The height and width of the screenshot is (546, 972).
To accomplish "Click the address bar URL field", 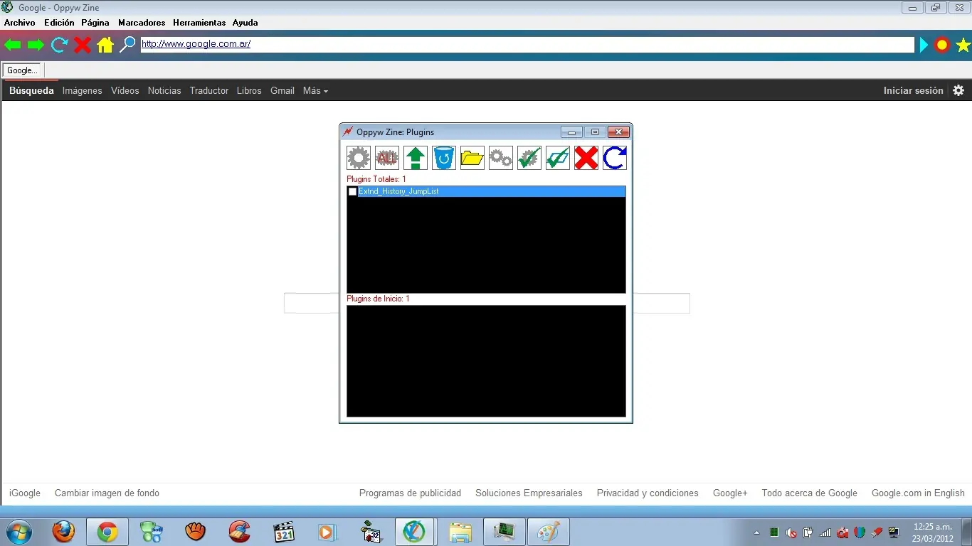I will tap(527, 45).
